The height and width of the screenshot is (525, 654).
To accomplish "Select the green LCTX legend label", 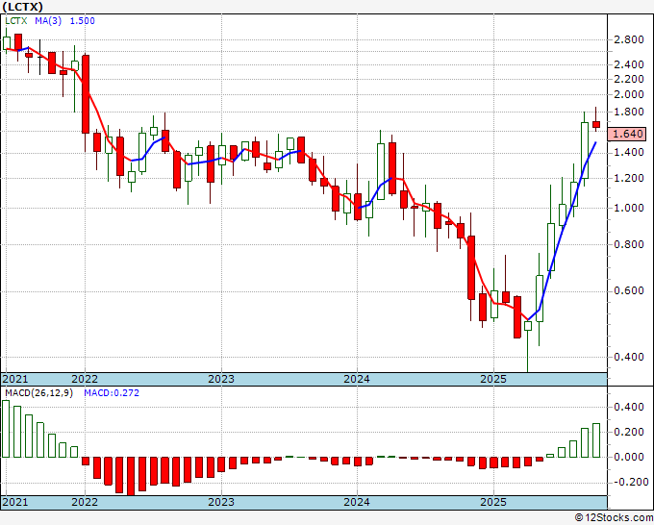I will [x=17, y=21].
